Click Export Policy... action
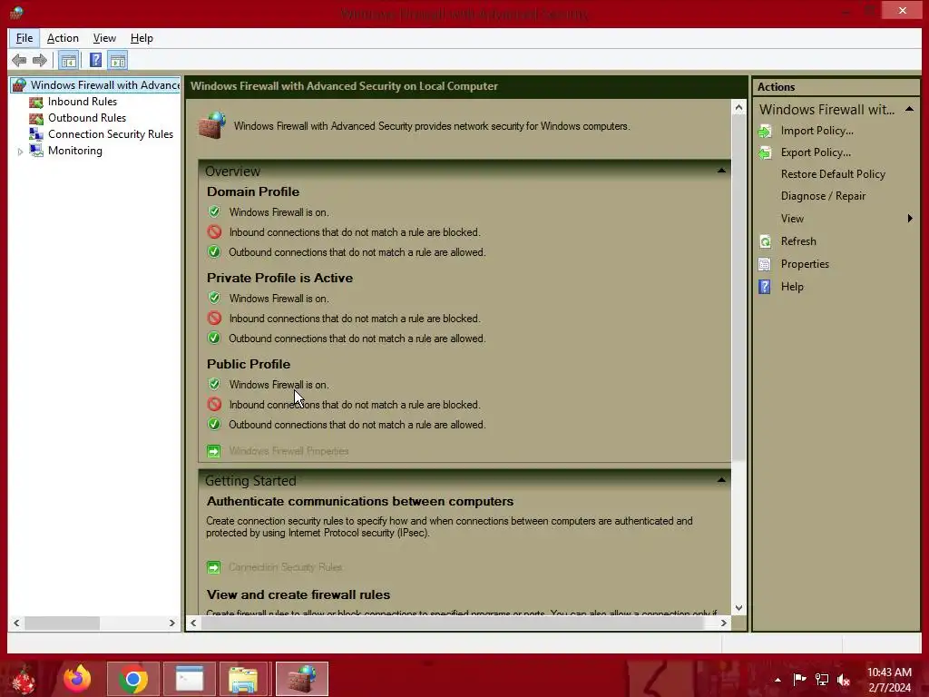The width and height of the screenshot is (929, 697). (x=816, y=152)
